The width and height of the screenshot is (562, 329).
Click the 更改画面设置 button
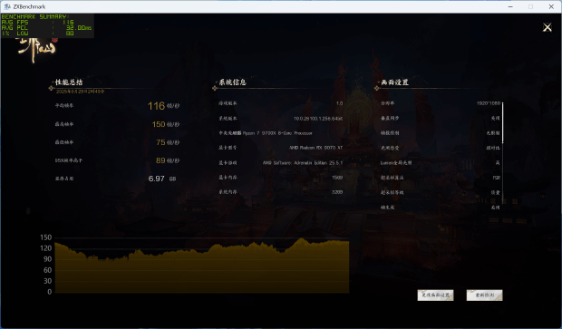[435, 295]
